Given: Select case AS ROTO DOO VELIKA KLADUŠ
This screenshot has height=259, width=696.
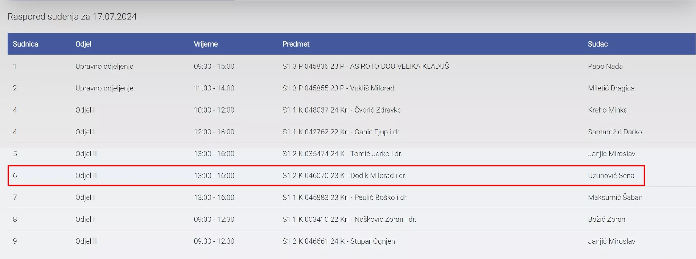Looking at the screenshot, I should [x=366, y=66].
